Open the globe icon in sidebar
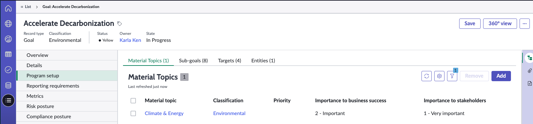The width and height of the screenshot is (533, 124). click(x=8, y=24)
